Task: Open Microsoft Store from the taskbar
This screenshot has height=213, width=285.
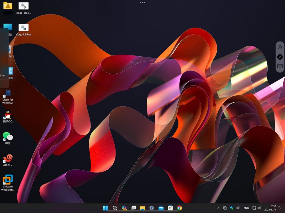Action: coord(170,208)
